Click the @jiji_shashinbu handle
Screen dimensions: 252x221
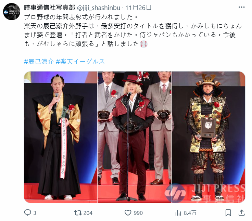(x=99, y=8)
